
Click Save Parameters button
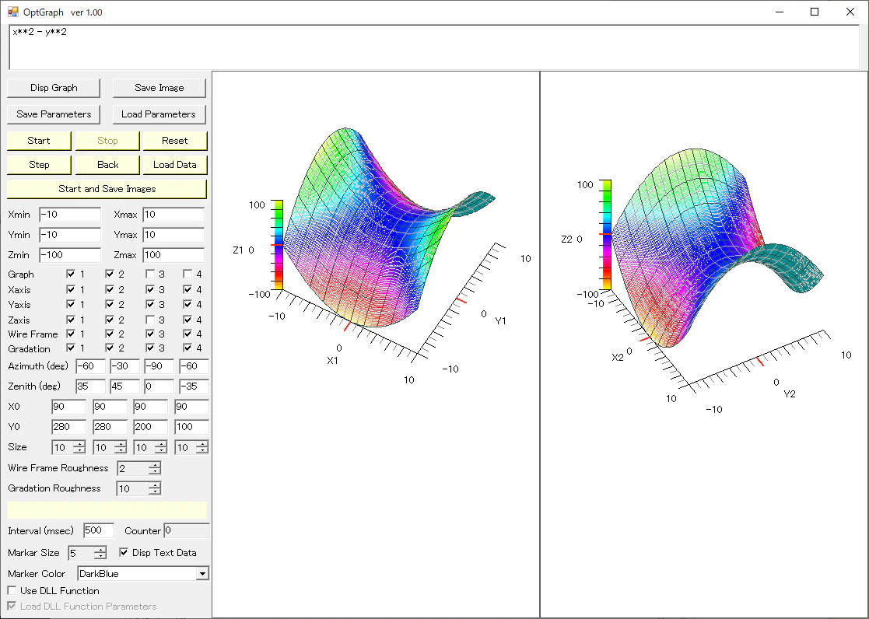tap(54, 114)
